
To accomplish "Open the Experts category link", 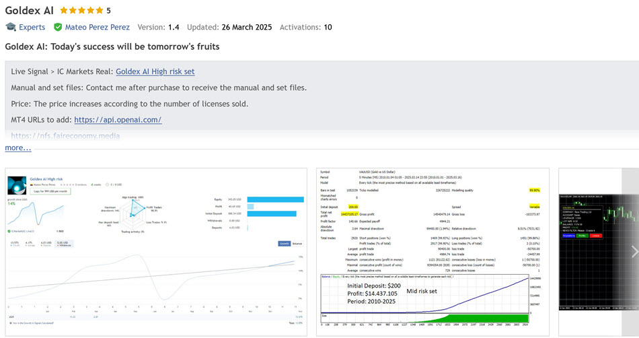I will click(32, 28).
